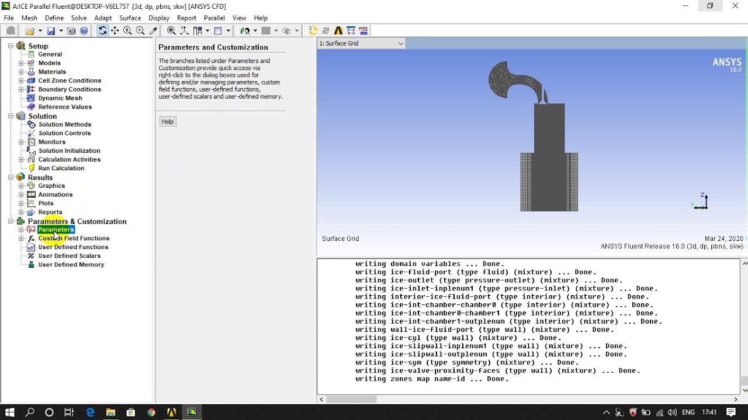Expand the Monitors tree node
Viewport: 748px width, 420px height.
[21, 142]
